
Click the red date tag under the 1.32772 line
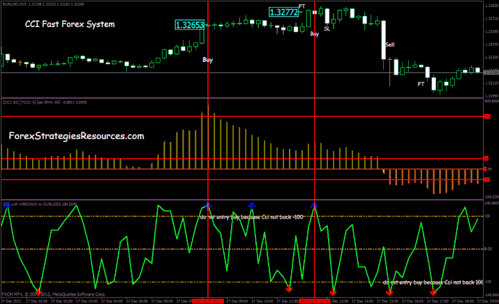[x=315, y=301]
